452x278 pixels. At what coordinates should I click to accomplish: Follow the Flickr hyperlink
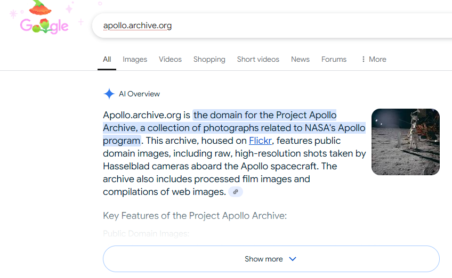point(260,141)
